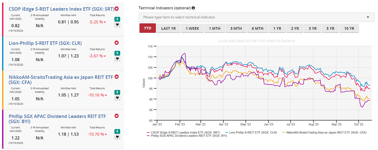Open the technical indicator dropdown arrow
This screenshot has width=378, height=150.
[368, 17]
